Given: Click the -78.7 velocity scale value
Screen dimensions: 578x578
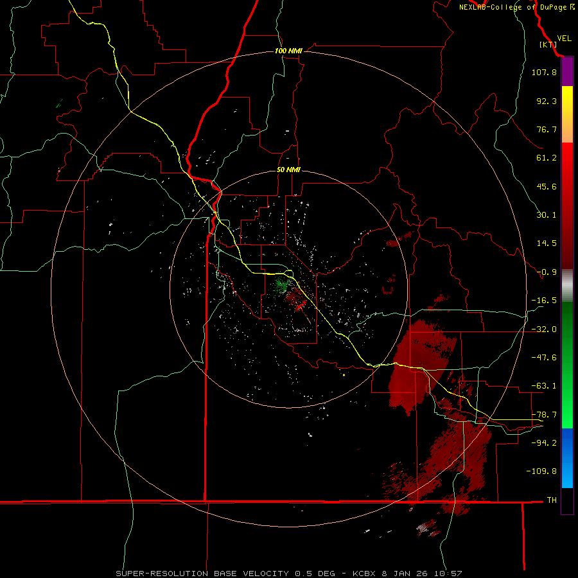Looking at the screenshot, I should coord(544,415).
